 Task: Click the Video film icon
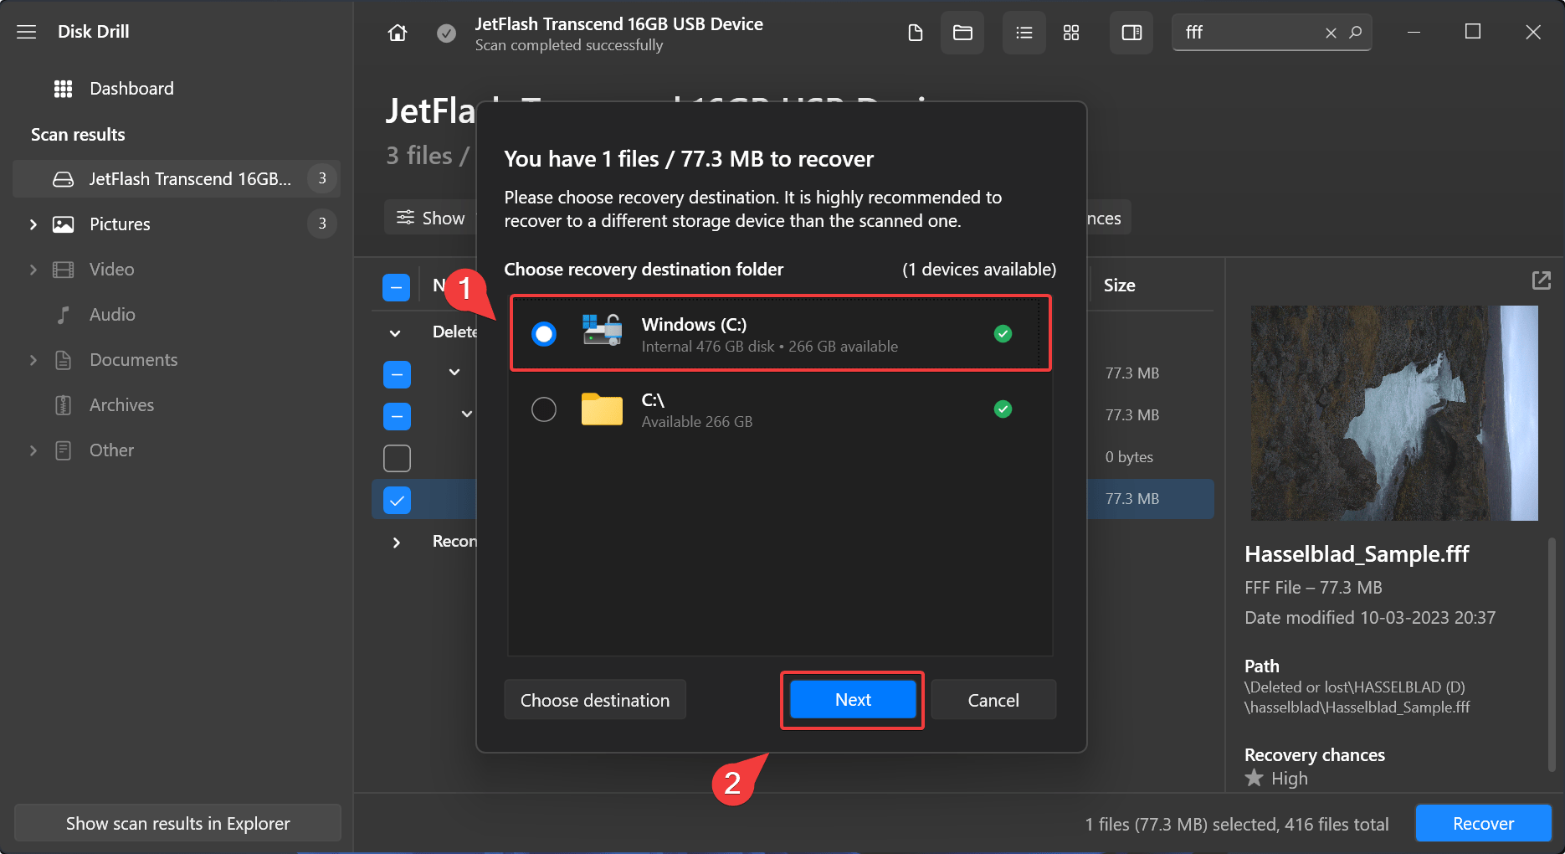(64, 270)
